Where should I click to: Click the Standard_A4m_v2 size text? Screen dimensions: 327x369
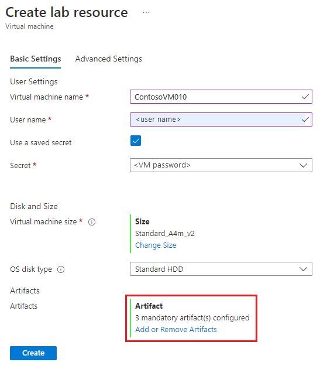coord(165,234)
